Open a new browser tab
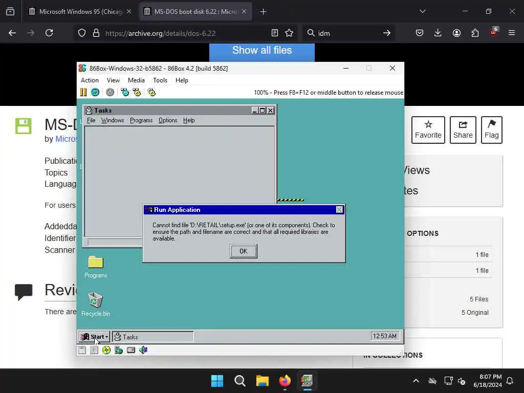The width and height of the screenshot is (524, 393). coord(264,12)
